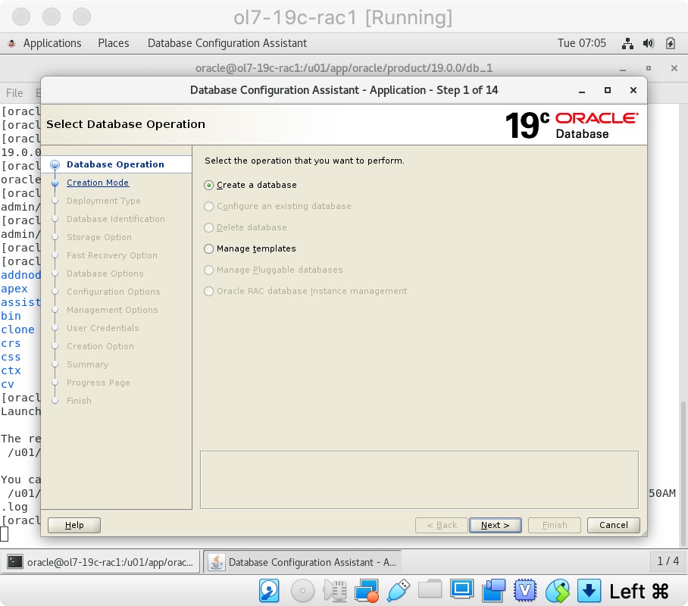The height and width of the screenshot is (606, 688).
Task: Select Oracle RAC database Instance management option
Action: pos(209,291)
